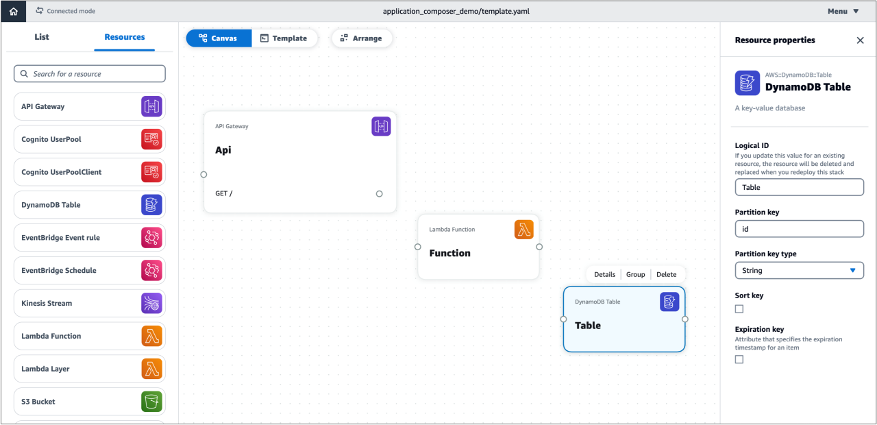The width and height of the screenshot is (877, 425).
Task: Click S3 Bucket label in list
Action: 38,402
